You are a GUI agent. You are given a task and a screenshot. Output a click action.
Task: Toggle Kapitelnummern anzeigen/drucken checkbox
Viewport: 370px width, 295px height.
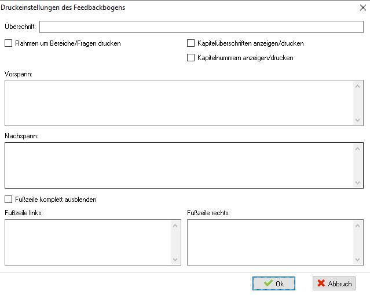(191, 58)
